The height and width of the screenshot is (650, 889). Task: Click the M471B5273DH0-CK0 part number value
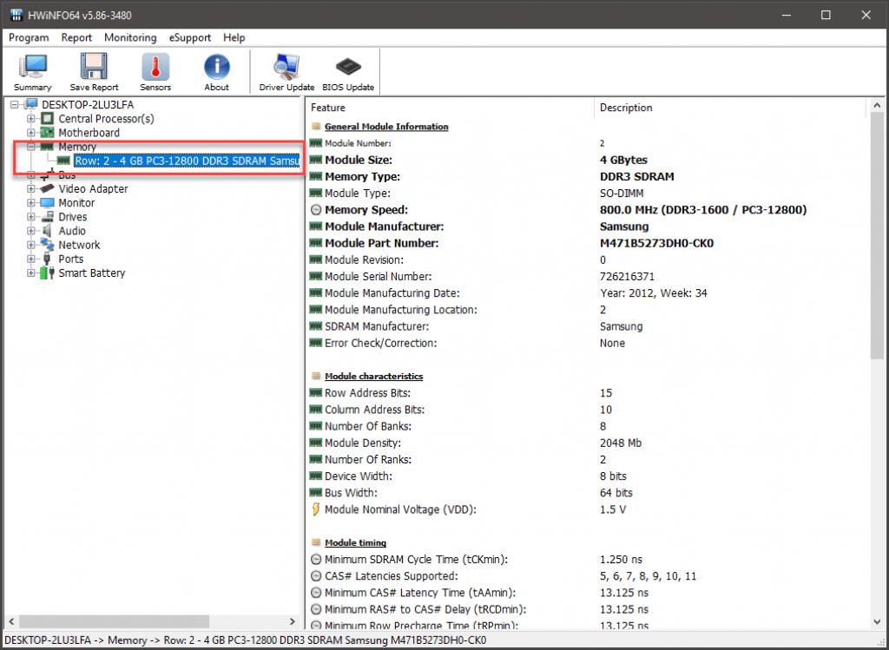[x=656, y=243]
